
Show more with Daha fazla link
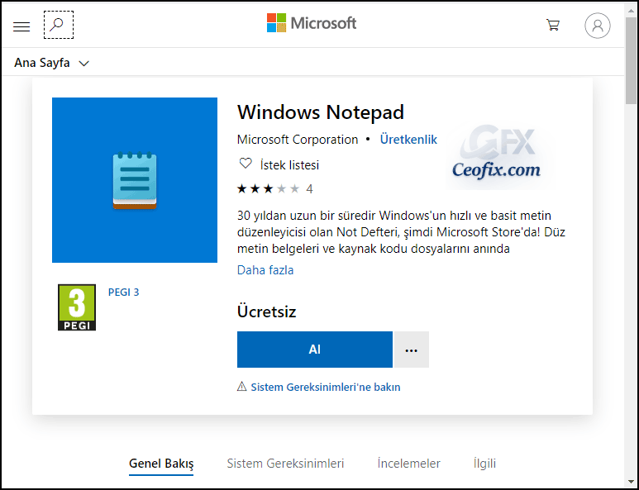coord(265,270)
